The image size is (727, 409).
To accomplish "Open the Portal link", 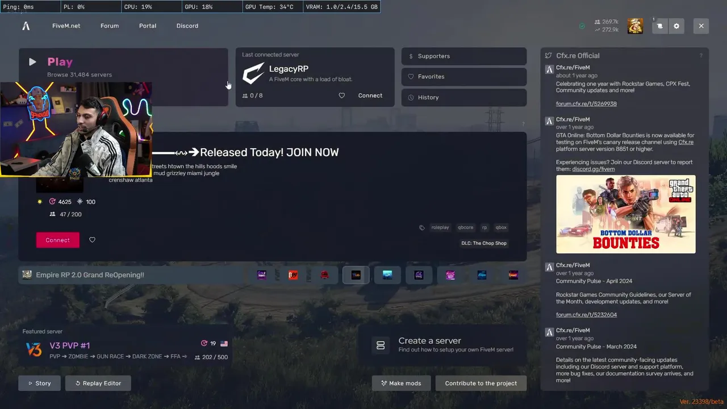I will [x=148, y=26].
